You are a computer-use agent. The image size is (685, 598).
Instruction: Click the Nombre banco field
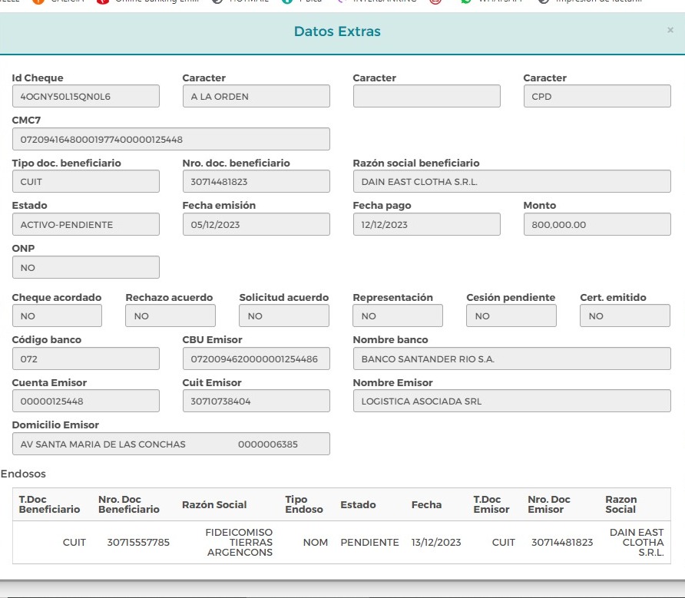(x=511, y=358)
